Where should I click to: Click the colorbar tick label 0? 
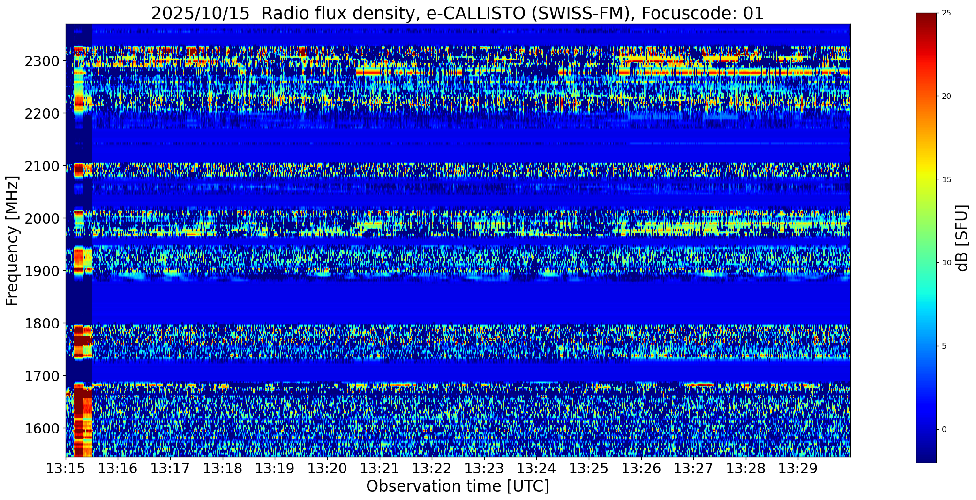pos(944,430)
